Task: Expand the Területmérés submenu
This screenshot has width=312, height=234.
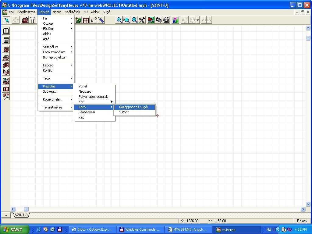Action: click(56, 107)
